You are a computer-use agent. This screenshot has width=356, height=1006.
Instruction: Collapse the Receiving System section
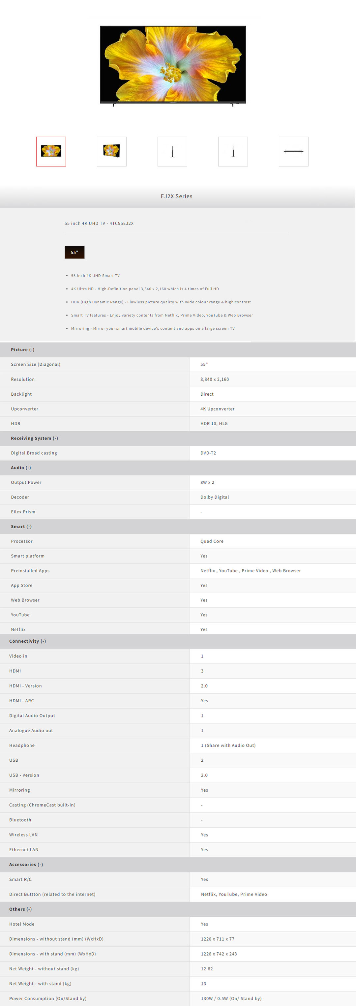(34, 438)
